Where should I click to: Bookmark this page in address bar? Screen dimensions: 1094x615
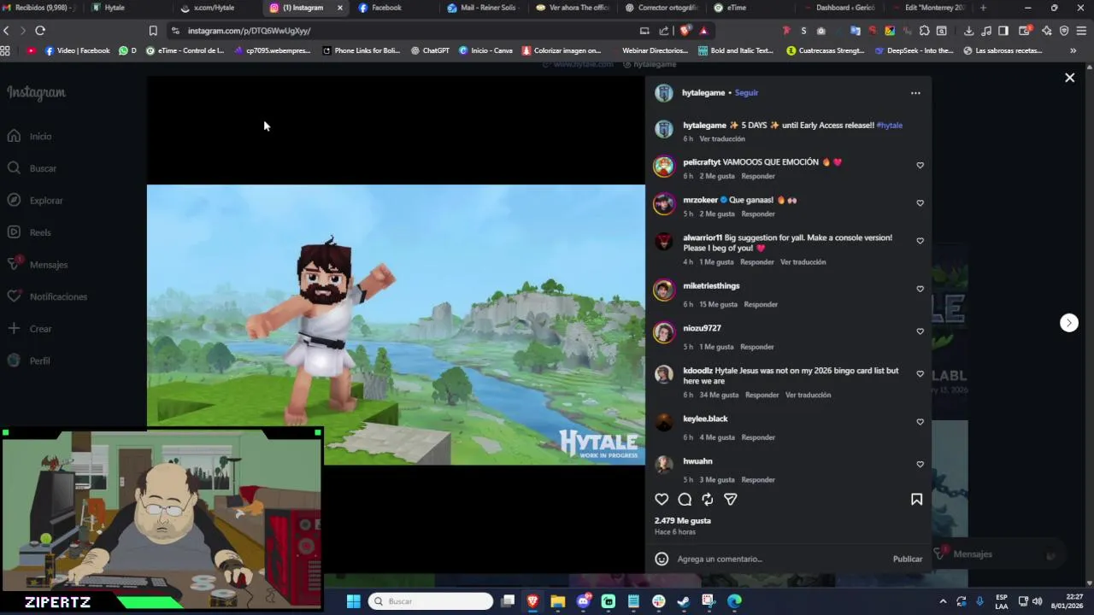(153, 31)
